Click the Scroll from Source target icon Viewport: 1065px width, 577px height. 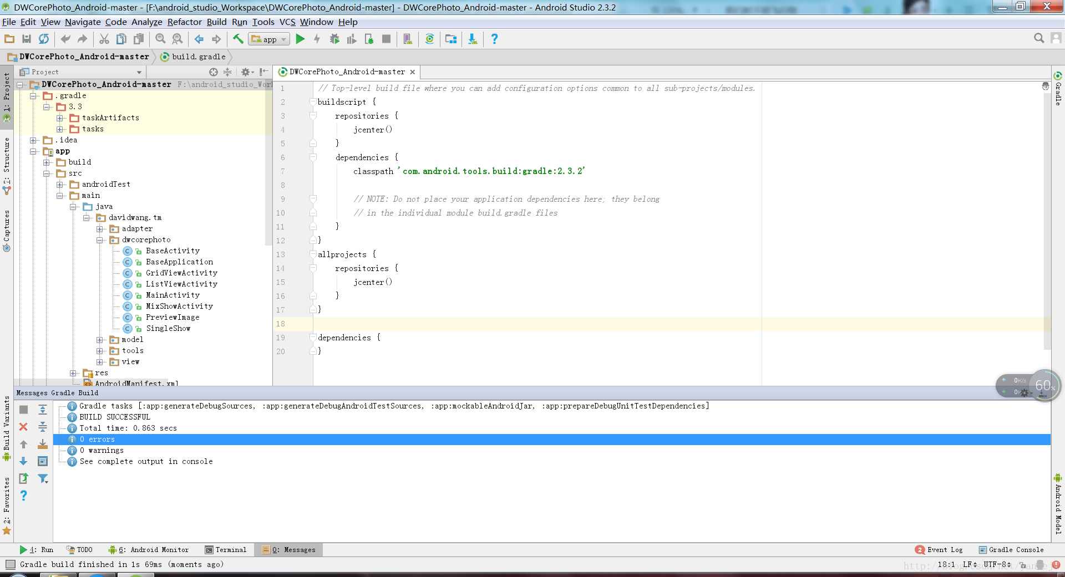click(x=214, y=72)
